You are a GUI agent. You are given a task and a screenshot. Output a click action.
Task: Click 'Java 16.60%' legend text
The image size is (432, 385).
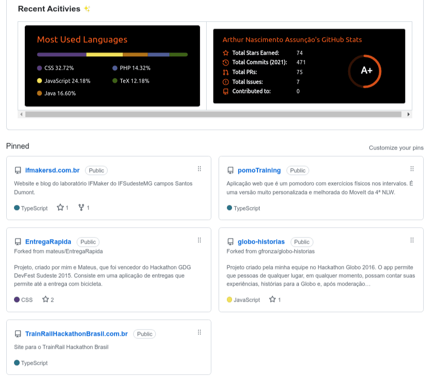(60, 93)
